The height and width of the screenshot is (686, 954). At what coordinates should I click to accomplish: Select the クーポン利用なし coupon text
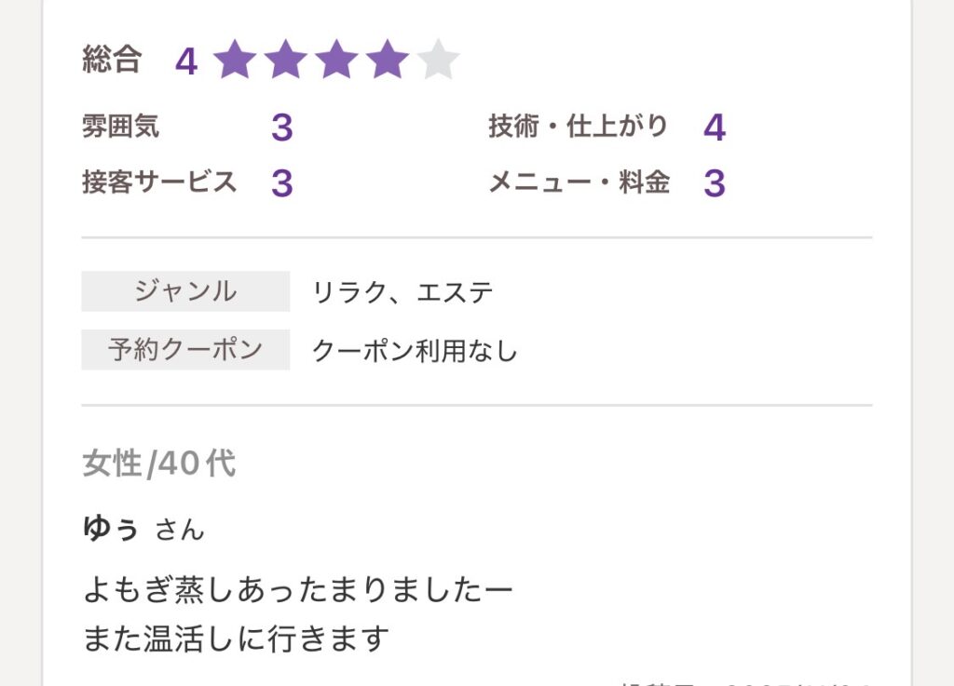point(415,351)
